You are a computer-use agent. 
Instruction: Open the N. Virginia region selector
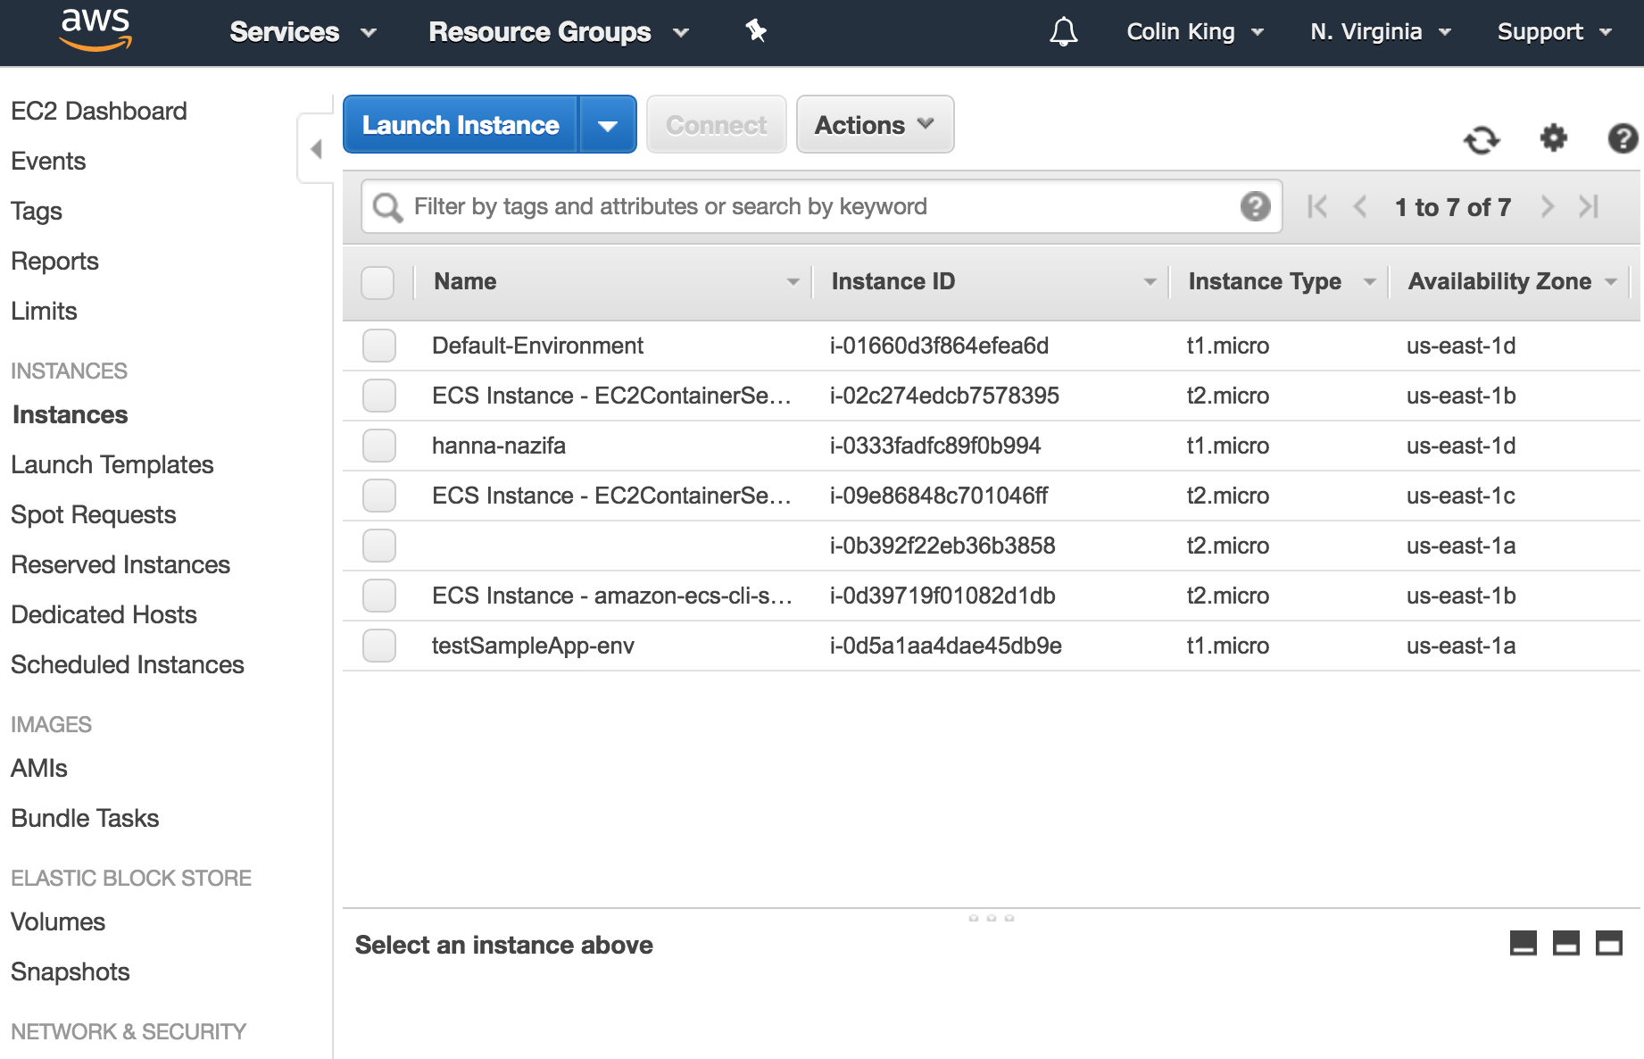point(1381,32)
